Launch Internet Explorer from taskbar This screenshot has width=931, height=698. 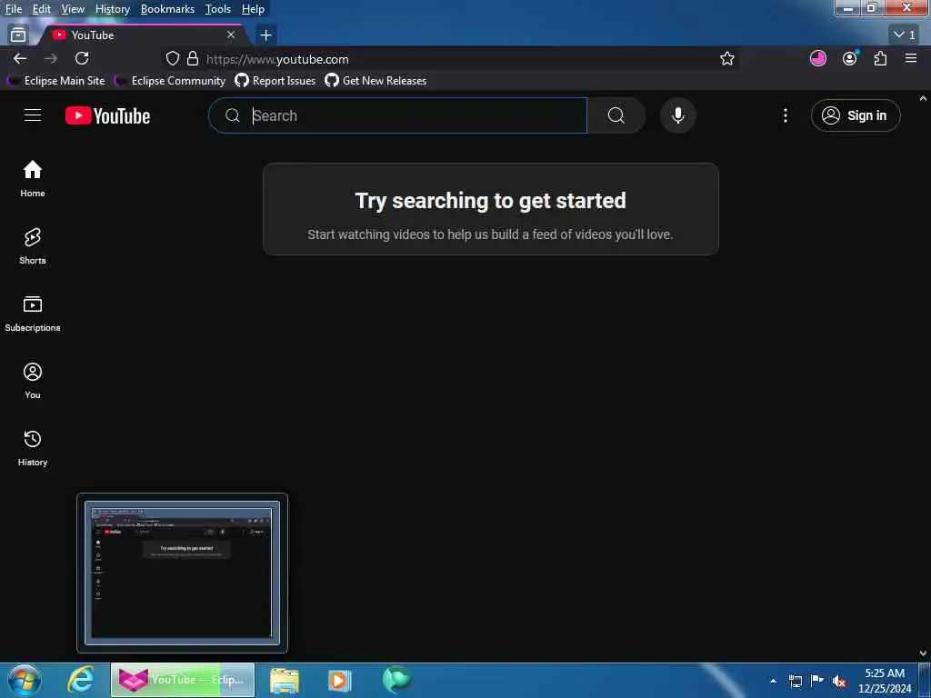pyautogui.click(x=80, y=680)
